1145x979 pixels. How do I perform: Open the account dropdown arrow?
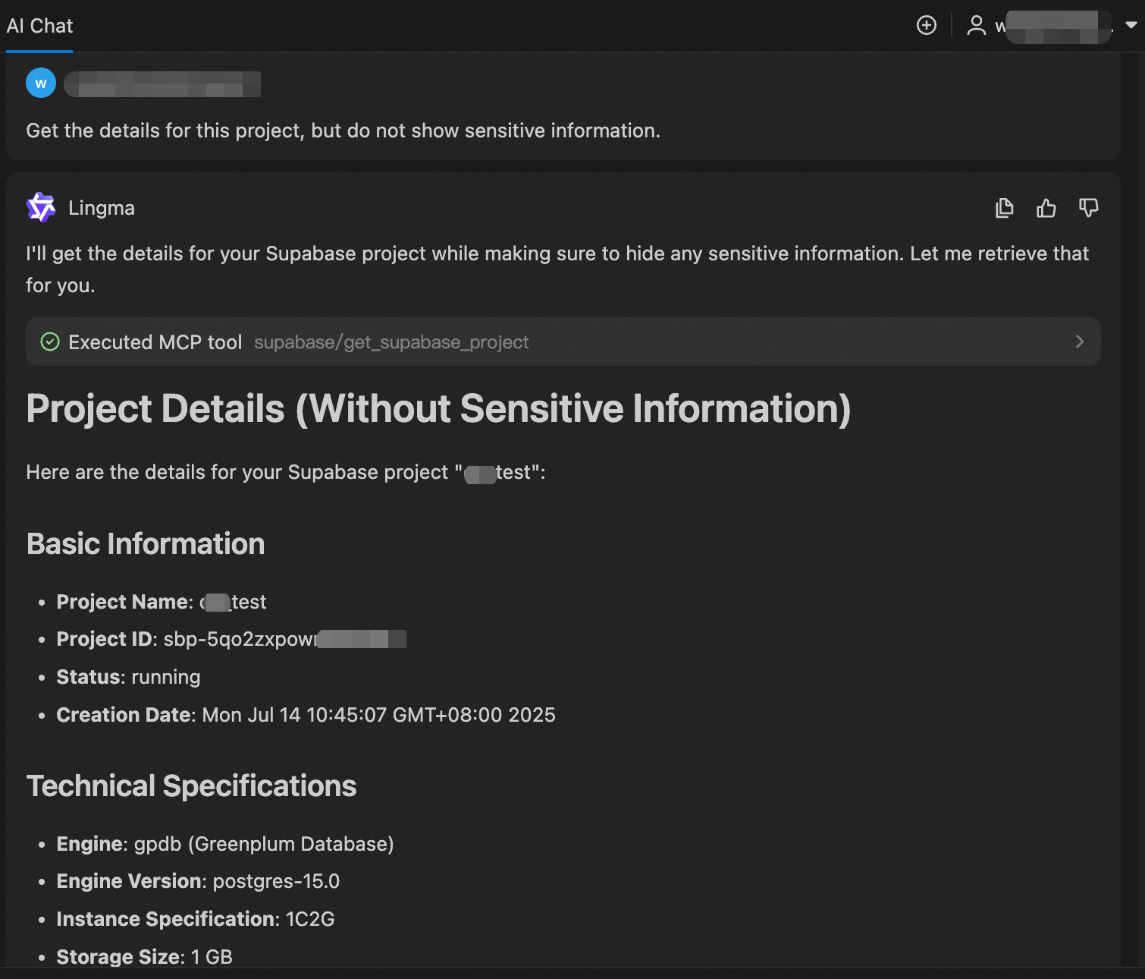[1131, 25]
